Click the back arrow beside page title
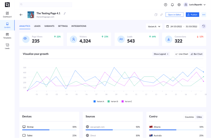Screen dimensions: 211x138 point(21,15)
